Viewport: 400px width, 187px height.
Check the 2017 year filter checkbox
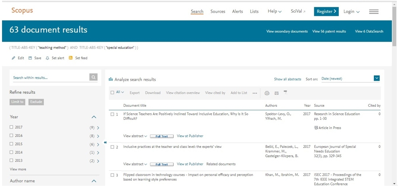[11, 127]
